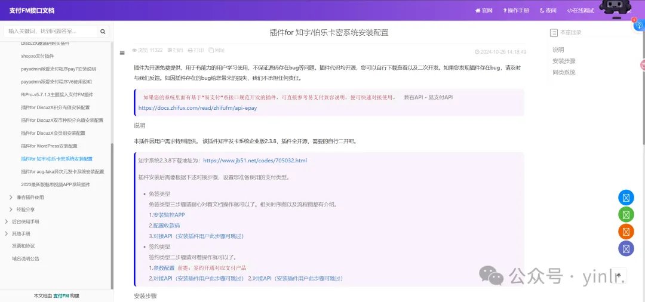This screenshot has height=302, width=645.
Task: Click the 本章目录 outline list icon
Action: pyautogui.click(x=554, y=32)
